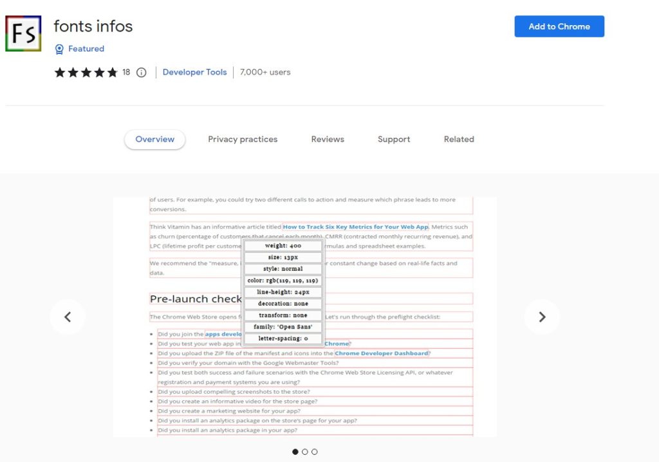
Task: Go to previous screenshot with left arrow
Action: tap(67, 317)
